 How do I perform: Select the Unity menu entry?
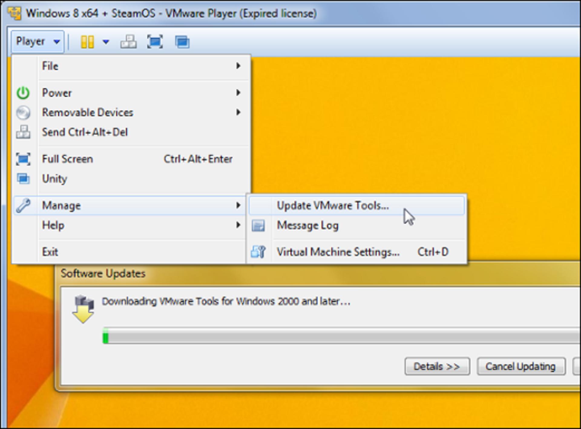pyautogui.click(x=131, y=179)
